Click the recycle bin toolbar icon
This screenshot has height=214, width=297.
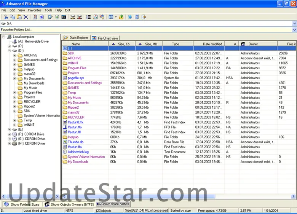coord(57,17)
